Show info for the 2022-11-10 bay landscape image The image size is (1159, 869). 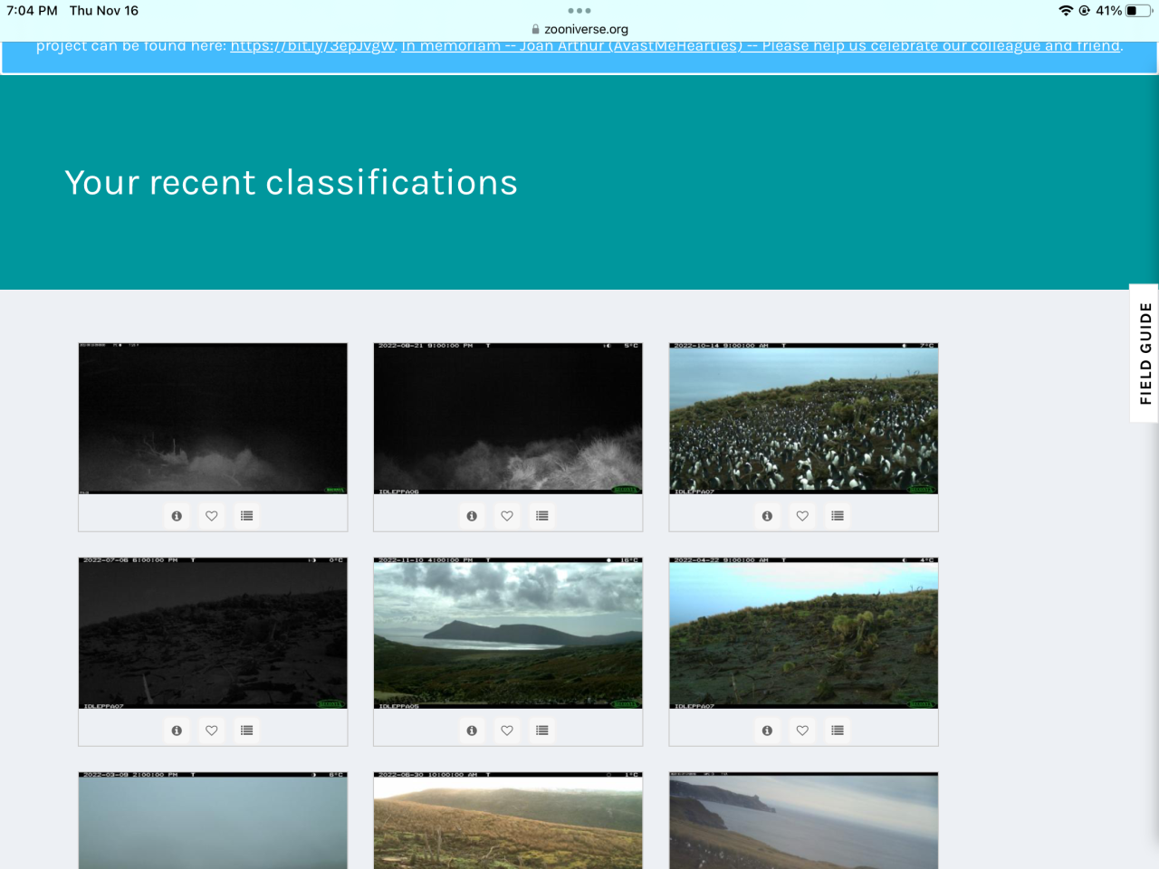click(x=472, y=731)
